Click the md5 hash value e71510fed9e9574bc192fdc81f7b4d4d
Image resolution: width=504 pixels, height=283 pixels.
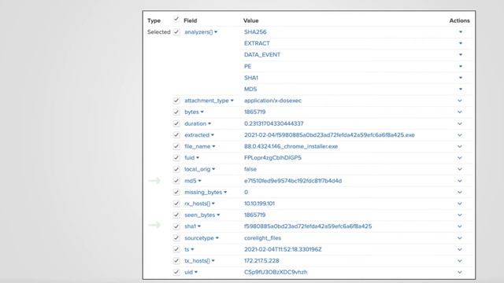tap(293, 181)
